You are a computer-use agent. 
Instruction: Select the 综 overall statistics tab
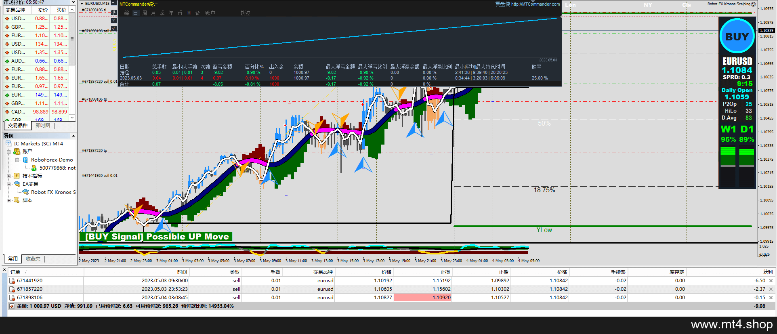click(x=126, y=13)
